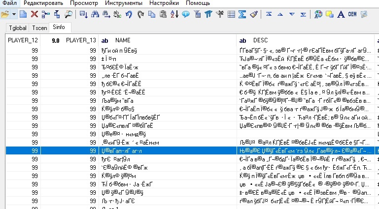Image resolution: width=379 pixels, height=209 pixels.
Task: Open the Настройки menu
Action: (x=165, y=3)
